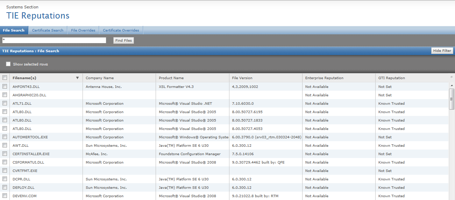
Task: Check the box next to CVRTFMT.EXE
Action: tap(5, 170)
